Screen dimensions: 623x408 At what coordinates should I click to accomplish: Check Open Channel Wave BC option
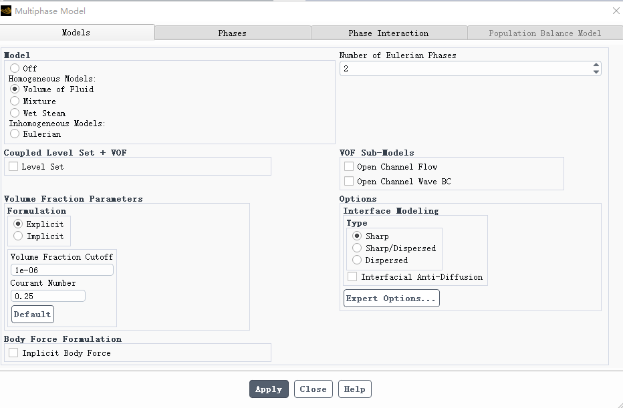coord(349,182)
